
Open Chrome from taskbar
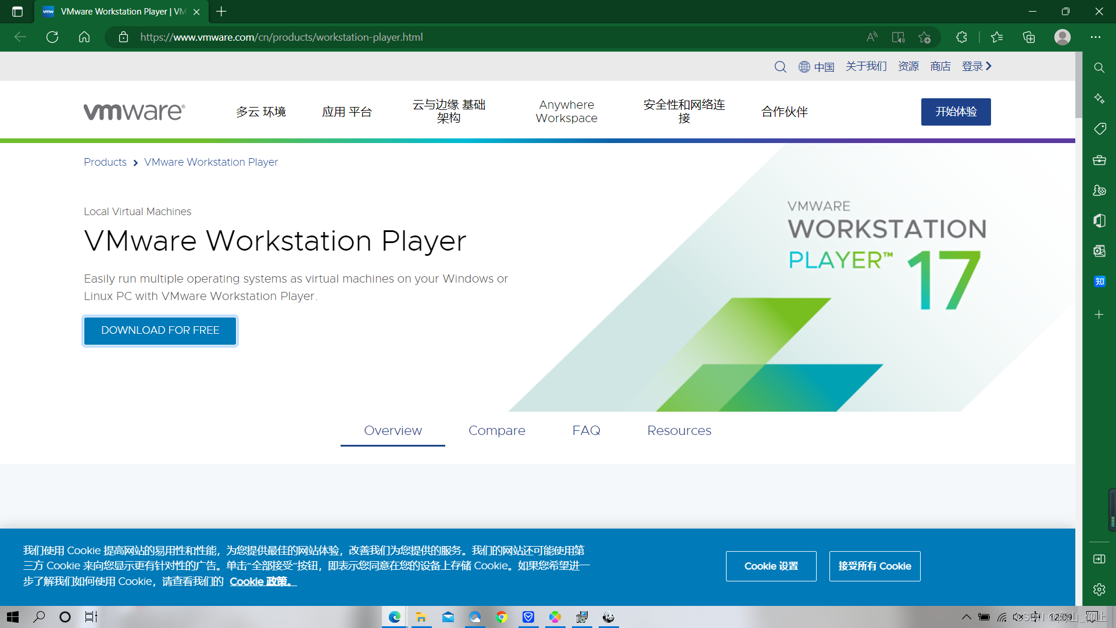point(502,617)
